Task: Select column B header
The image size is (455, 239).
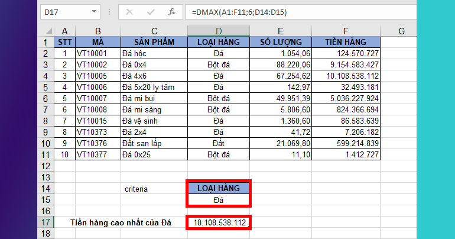Action: (x=98, y=31)
